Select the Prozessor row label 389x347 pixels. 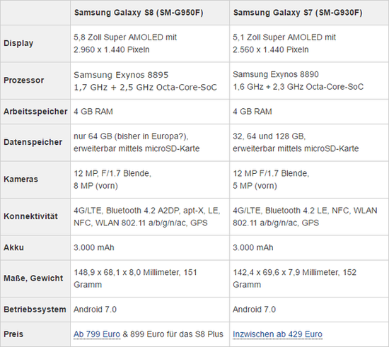pyautogui.click(x=23, y=81)
